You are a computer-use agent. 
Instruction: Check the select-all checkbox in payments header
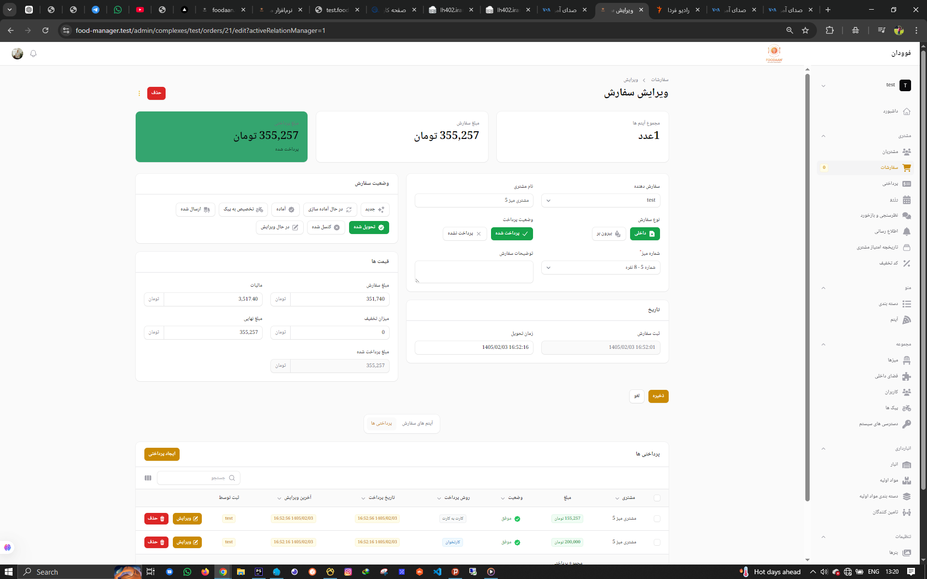(657, 498)
